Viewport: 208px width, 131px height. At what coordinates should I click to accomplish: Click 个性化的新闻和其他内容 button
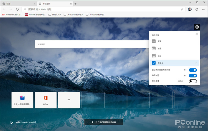pos(104,122)
